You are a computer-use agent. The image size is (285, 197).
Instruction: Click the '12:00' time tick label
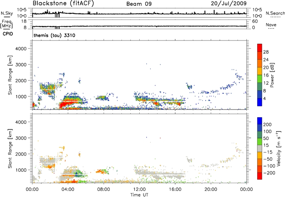[139, 190]
